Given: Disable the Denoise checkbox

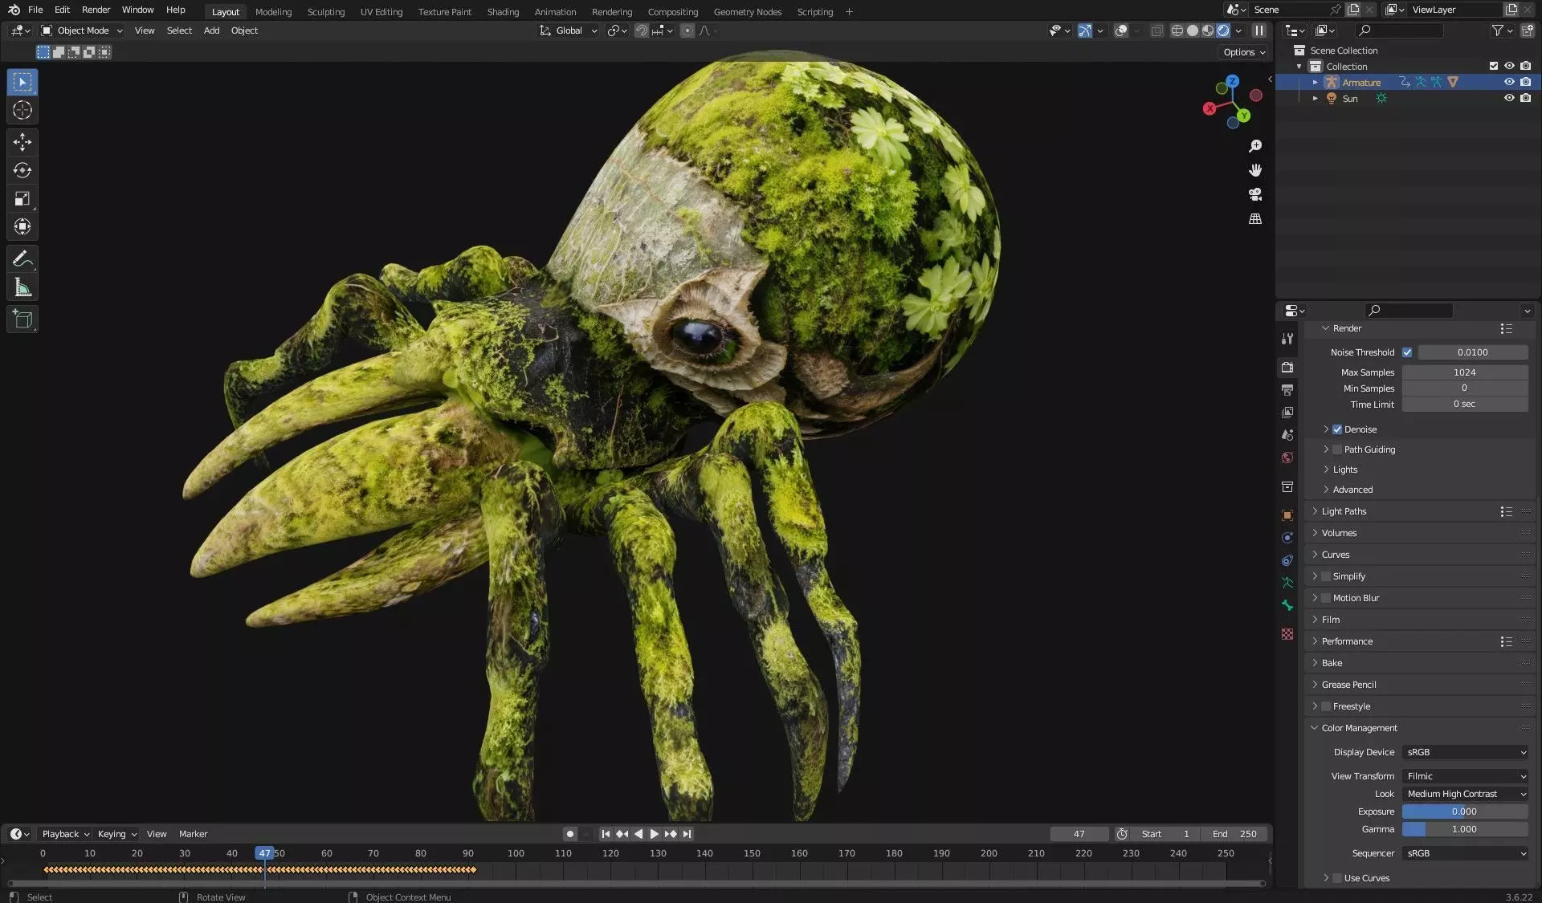Looking at the screenshot, I should coord(1337,429).
